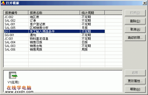This screenshot has height=95, width=148.
Task: Select the SAL-004 销售日报 row
Action: [54, 42]
